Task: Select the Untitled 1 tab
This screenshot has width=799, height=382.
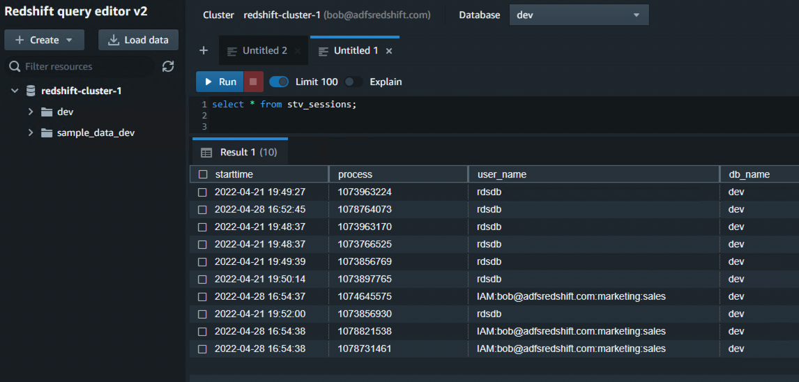Action: pyautogui.click(x=355, y=50)
